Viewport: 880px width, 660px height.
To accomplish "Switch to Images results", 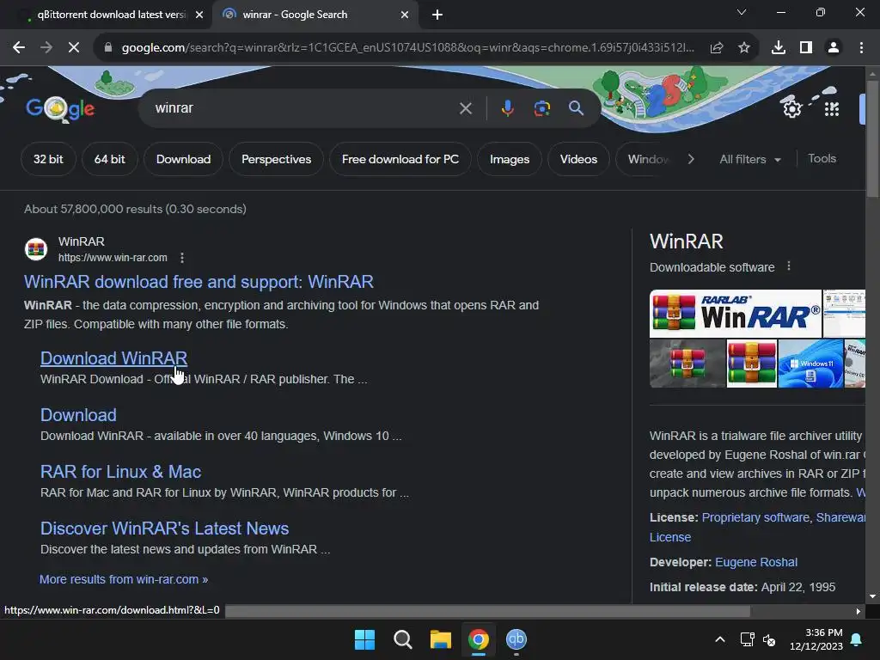I will [510, 159].
